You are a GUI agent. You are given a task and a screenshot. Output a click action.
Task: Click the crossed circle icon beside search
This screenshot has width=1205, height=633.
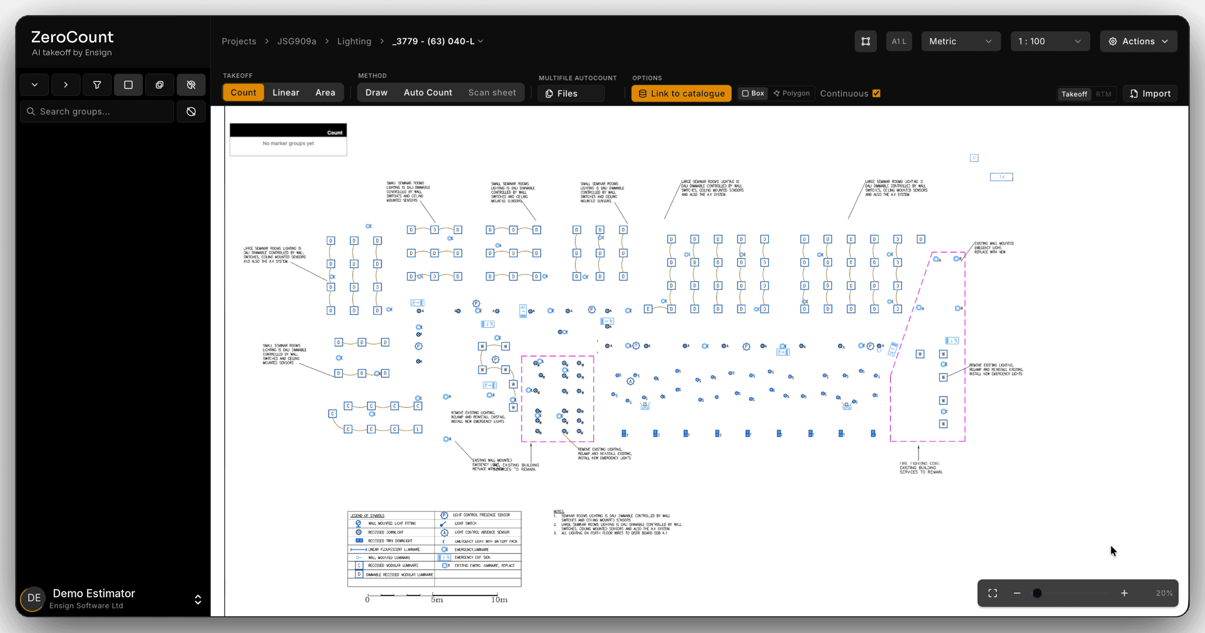[x=191, y=111]
